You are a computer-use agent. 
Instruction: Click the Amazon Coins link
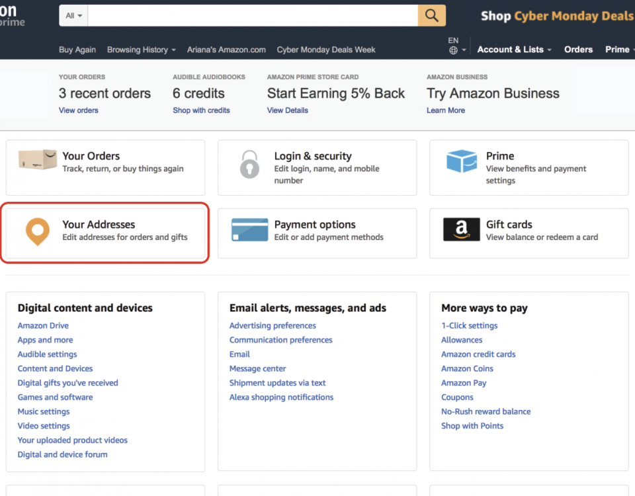468,368
